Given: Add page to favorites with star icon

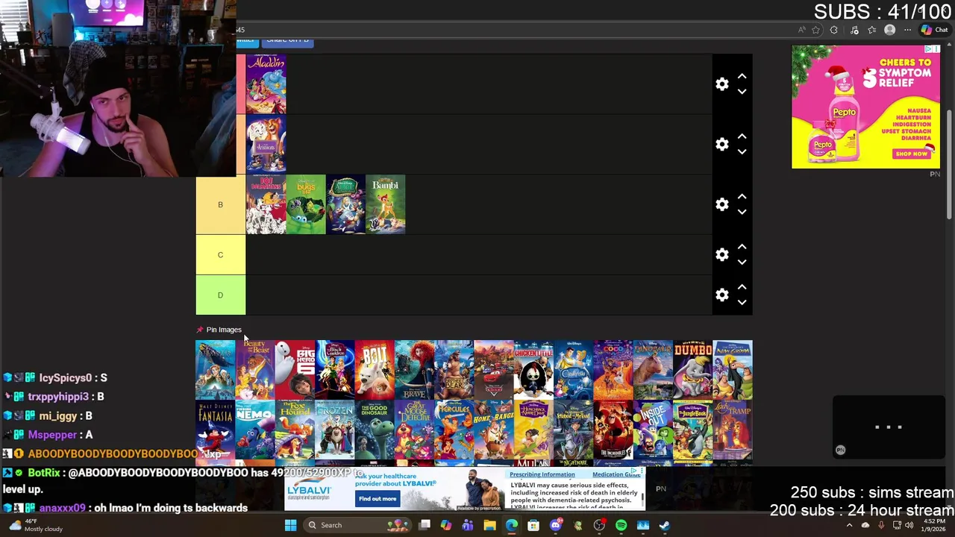Looking at the screenshot, I should pos(815,30).
